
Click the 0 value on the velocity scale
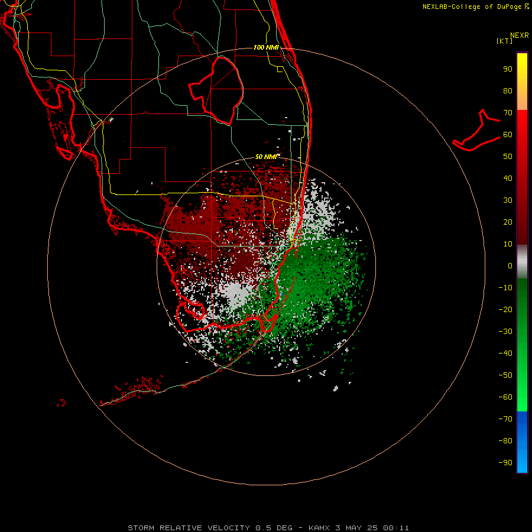click(x=510, y=265)
